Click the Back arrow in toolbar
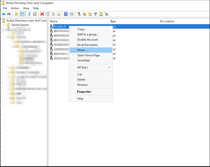Screen dimensions: 210x167 coord(4,14)
